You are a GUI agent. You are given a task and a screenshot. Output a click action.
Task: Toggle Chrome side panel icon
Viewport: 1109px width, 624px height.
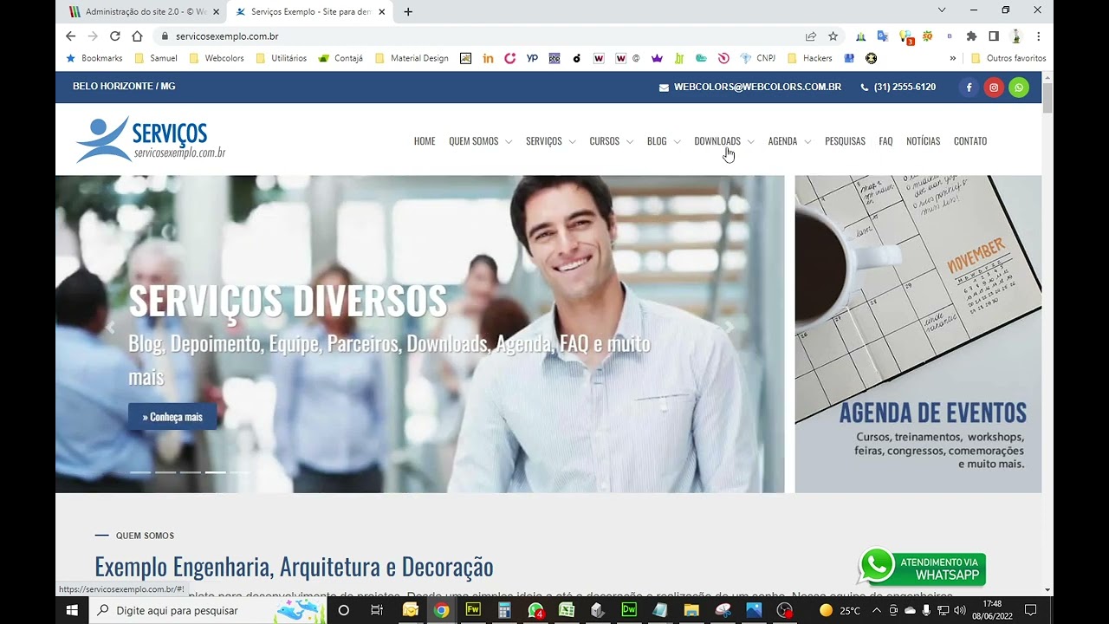(x=994, y=36)
